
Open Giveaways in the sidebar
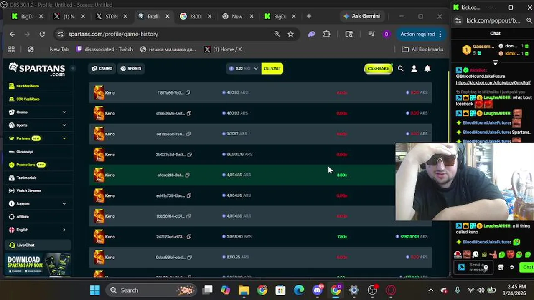coord(24,152)
